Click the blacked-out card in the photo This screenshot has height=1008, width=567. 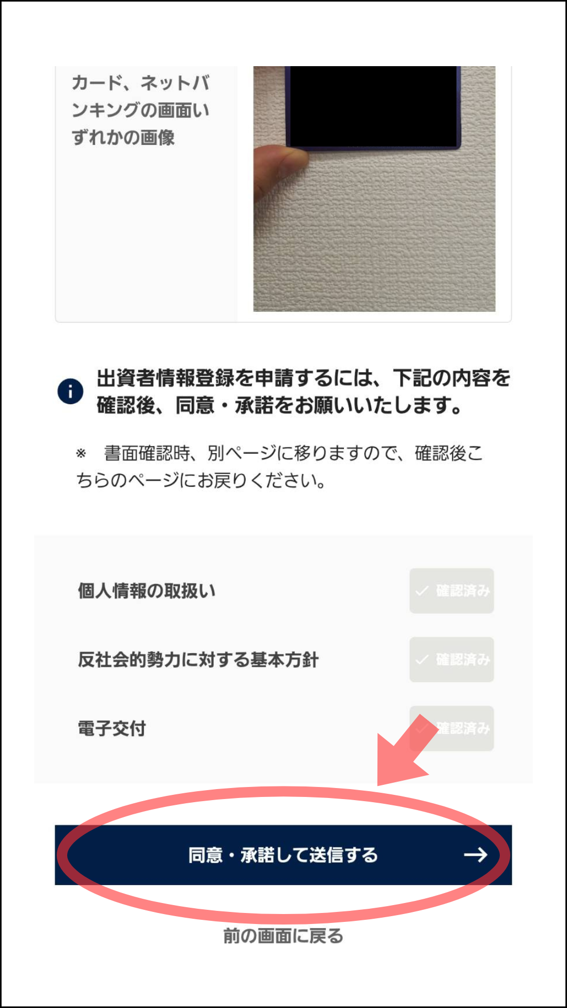tap(373, 107)
